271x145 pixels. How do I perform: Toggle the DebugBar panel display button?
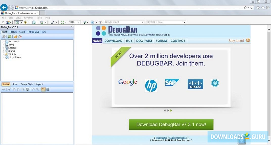coord(17,22)
